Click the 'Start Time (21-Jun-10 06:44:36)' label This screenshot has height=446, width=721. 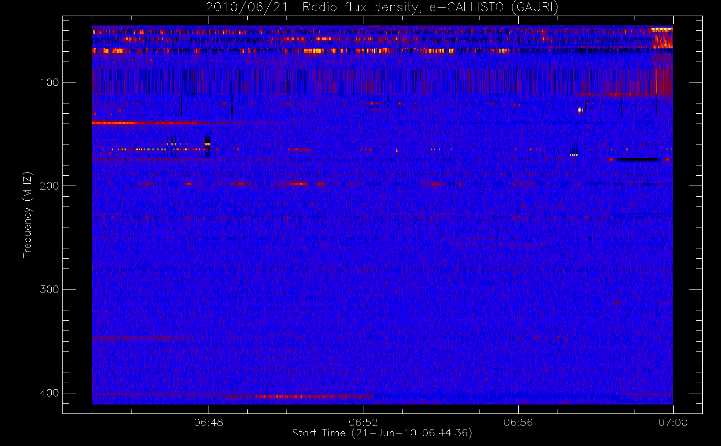pos(382,433)
